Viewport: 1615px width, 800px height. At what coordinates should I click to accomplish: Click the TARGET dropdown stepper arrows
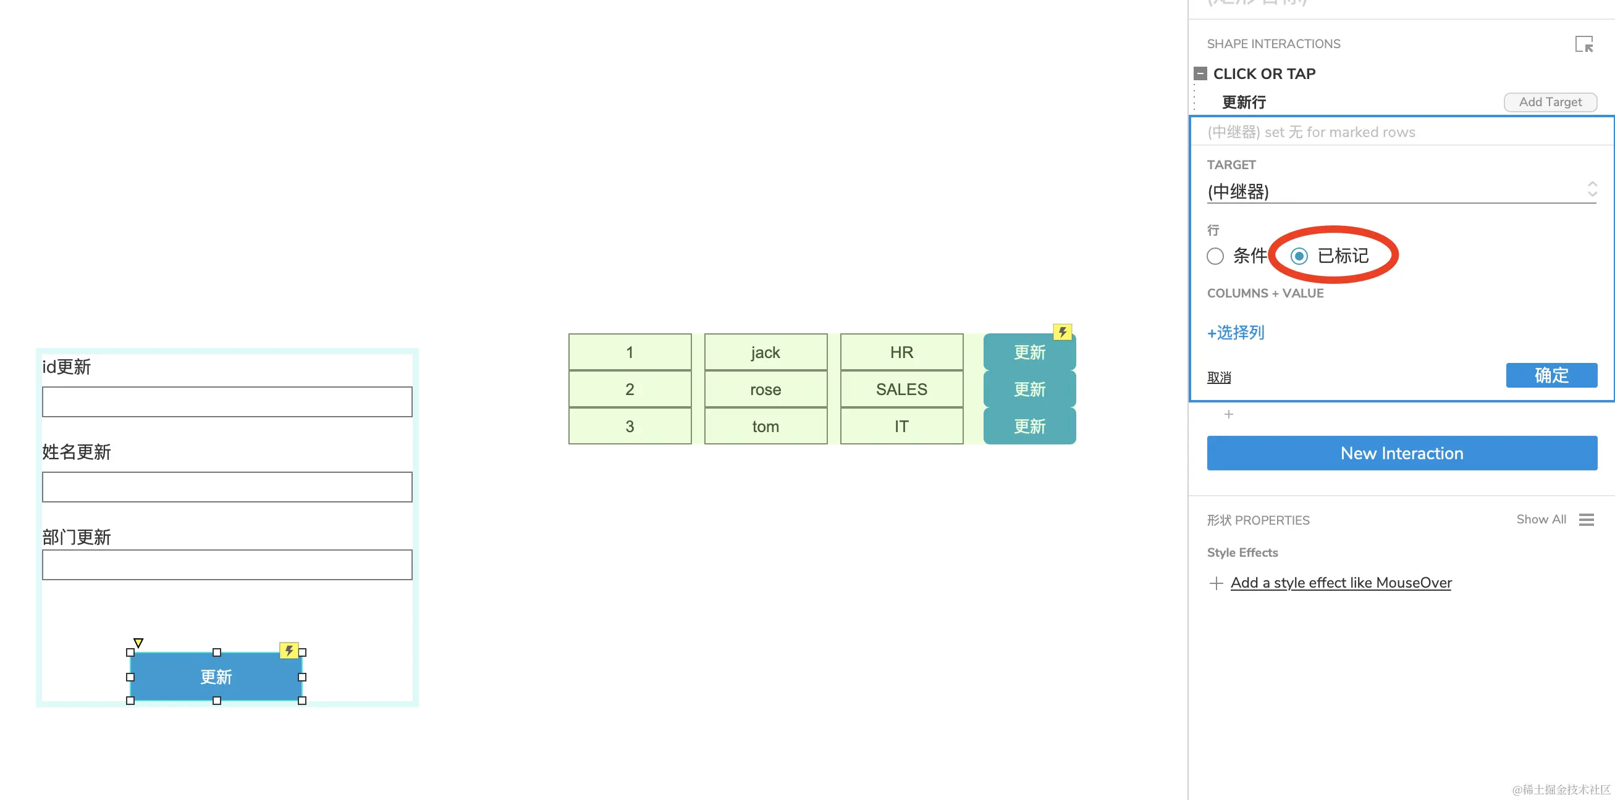pyautogui.click(x=1592, y=189)
